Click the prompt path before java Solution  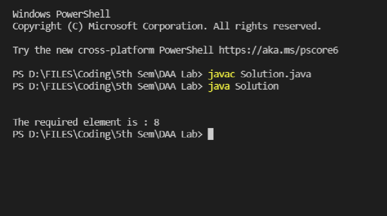[x=108, y=86]
